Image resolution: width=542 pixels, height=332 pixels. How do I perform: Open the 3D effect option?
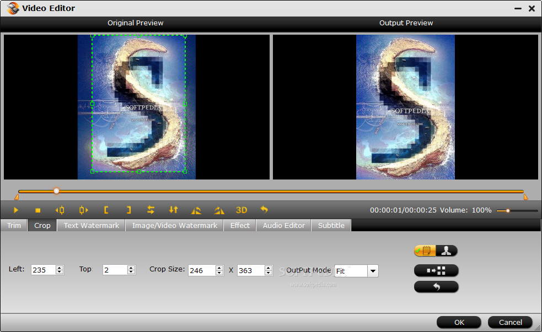pyautogui.click(x=242, y=210)
